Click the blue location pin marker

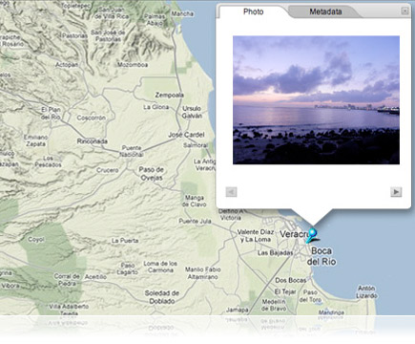[312, 235]
